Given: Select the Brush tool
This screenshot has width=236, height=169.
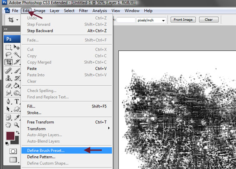Looking at the screenshot, I should click(17, 71).
